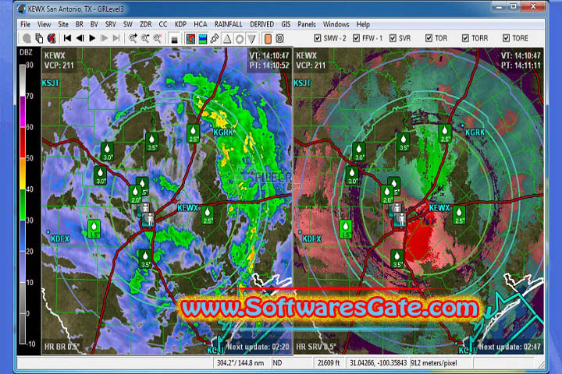The width and height of the screenshot is (562, 374).
Task: Uncheck the SMW - 2 warnings checkbox
Action: [317, 38]
